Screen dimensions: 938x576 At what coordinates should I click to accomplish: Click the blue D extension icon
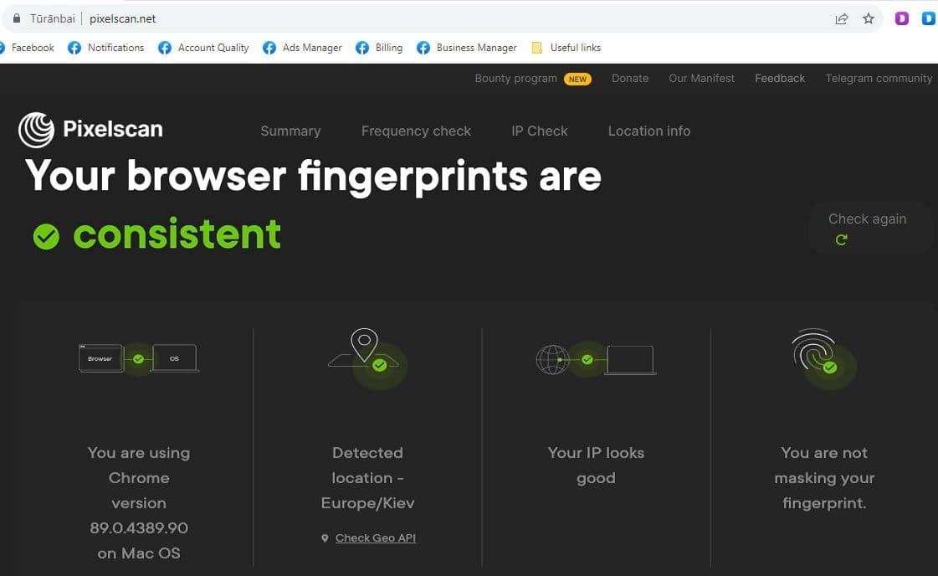click(x=928, y=18)
